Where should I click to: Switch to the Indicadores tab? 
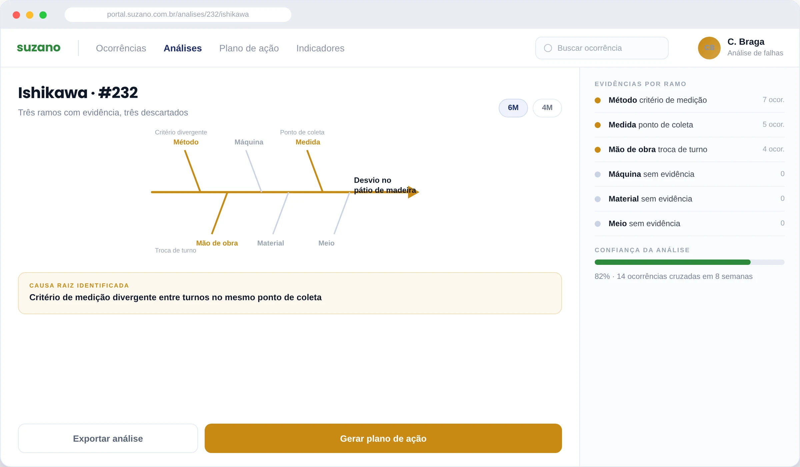click(320, 48)
